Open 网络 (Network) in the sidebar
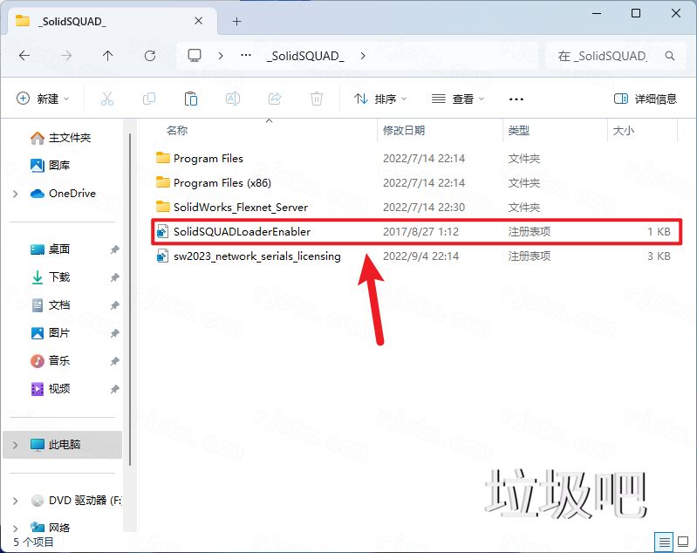 pos(51,528)
